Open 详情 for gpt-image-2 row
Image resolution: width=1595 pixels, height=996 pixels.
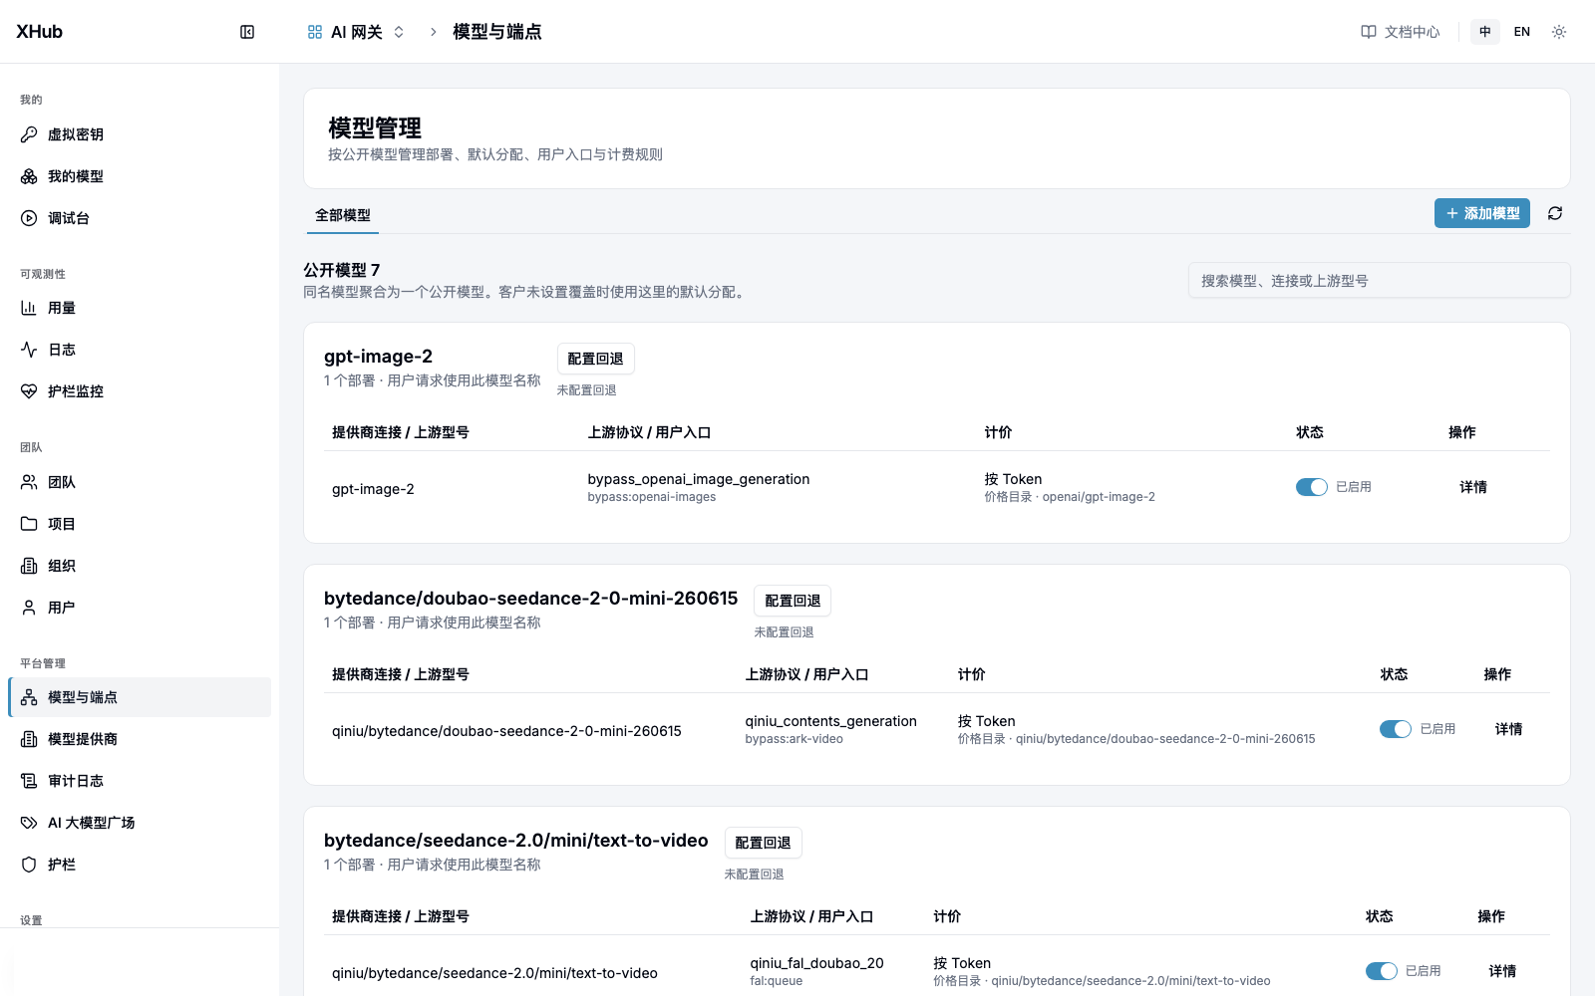(1473, 487)
